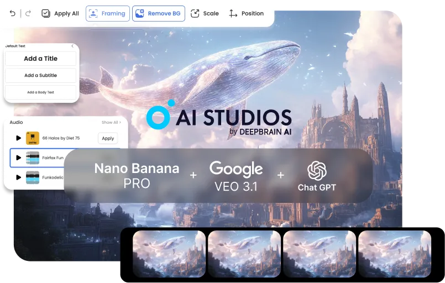Open Show All audio tracks
The width and height of the screenshot is (445, 283).
111,122
